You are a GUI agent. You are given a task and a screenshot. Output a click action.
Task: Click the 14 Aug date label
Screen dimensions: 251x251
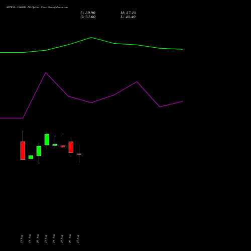point(30,238)
